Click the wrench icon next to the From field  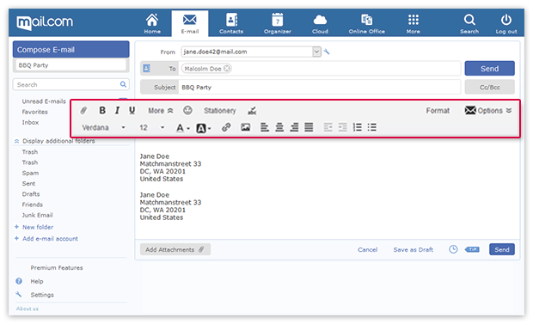327,52
